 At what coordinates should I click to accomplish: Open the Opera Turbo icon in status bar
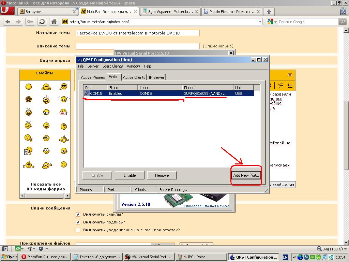(x=41, y=249)
